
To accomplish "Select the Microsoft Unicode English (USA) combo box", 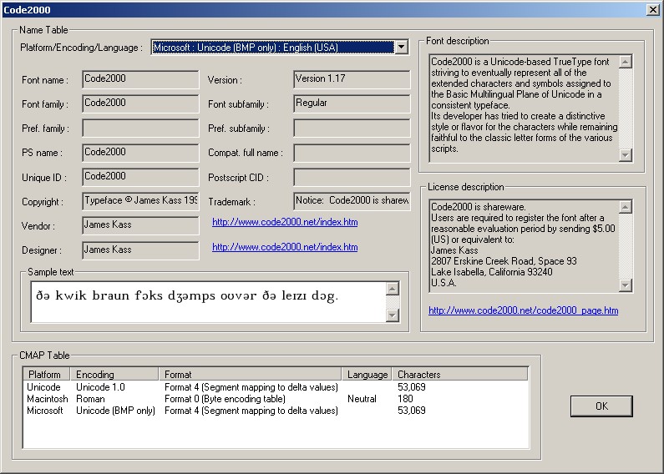I will (x=280, y=47).
